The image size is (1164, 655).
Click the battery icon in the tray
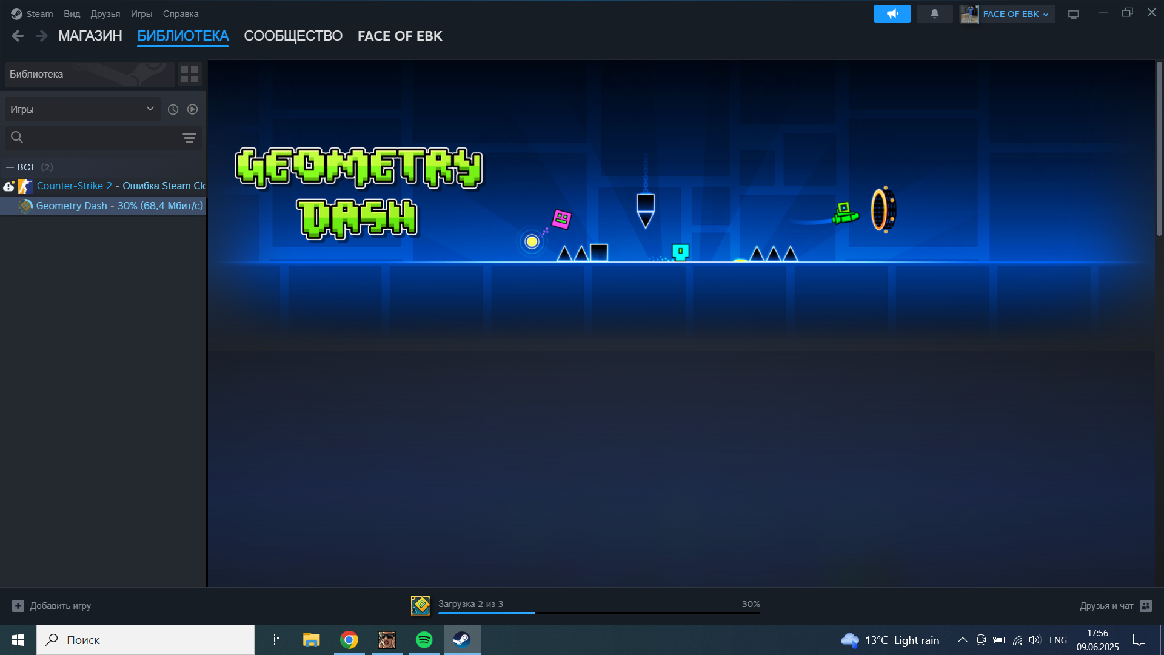[x=999, y=640]
